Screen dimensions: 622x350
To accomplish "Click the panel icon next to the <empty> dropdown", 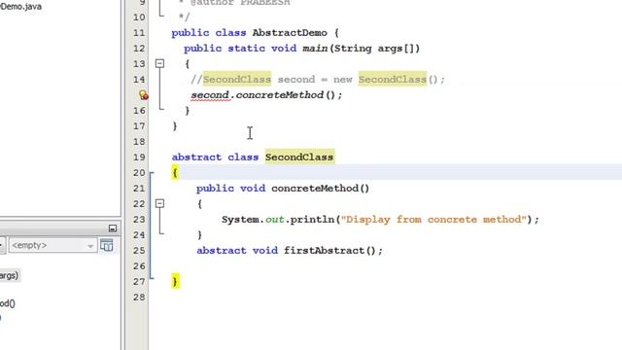I will coord(107,245).
